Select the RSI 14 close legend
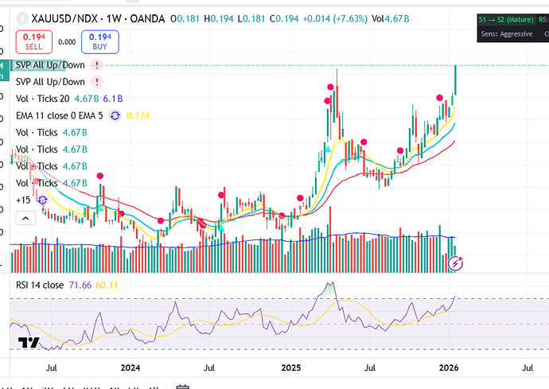Screen dimensions: 549x389 40,285
